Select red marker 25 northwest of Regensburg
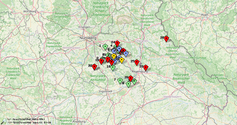 tap(137, 62)
